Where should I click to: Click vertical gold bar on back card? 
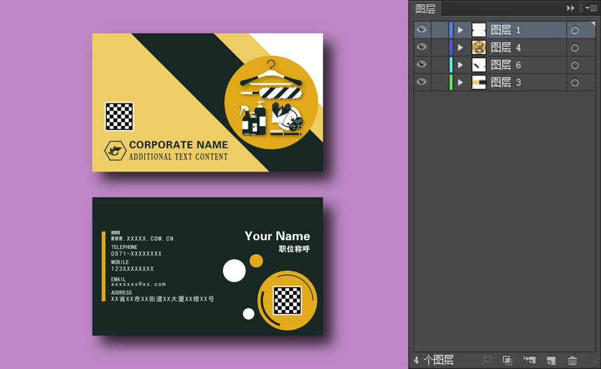pos(104,266)
